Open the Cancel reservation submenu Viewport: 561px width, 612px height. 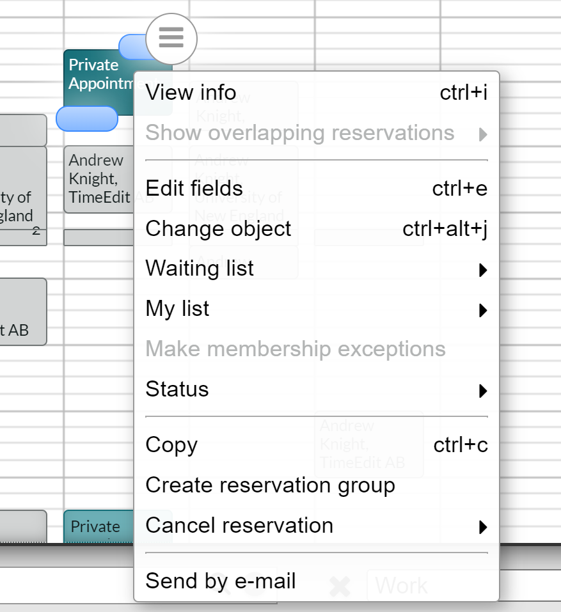point(316,526)
